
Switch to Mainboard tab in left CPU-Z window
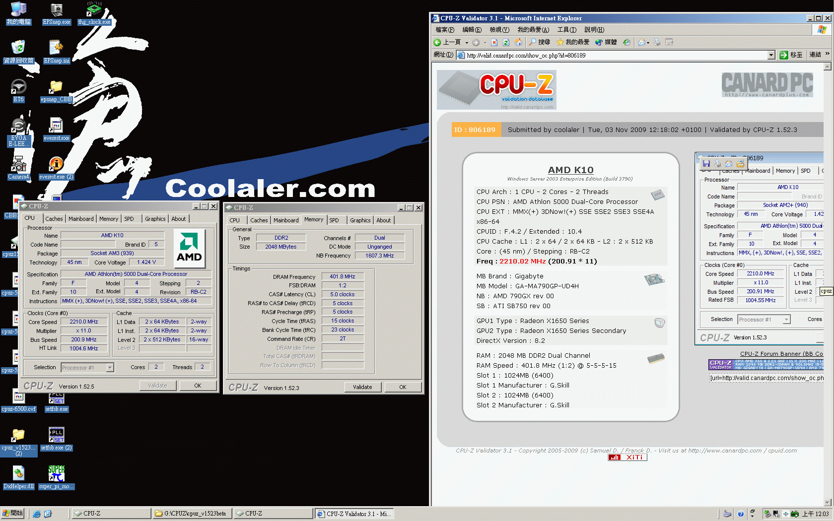(81, 219)
